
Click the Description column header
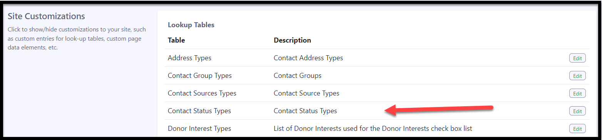coord(292,40)
